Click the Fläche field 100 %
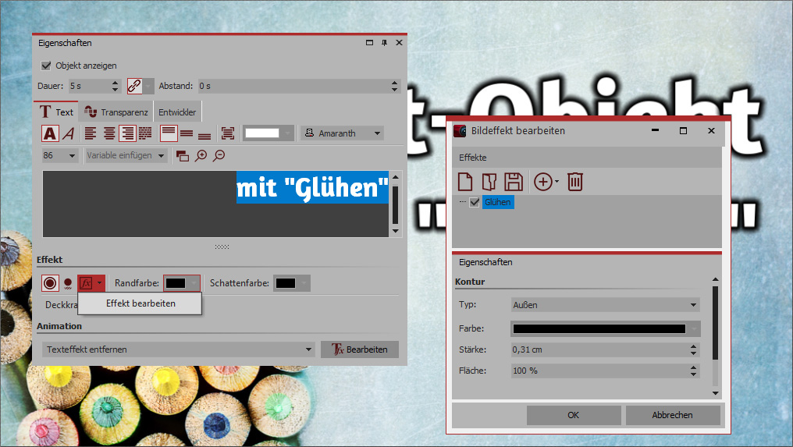 (599, 371)
